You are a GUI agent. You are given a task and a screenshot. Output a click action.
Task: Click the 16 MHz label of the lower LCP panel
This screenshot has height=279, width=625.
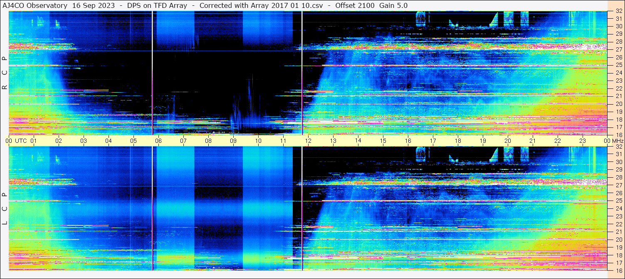pyautogui.click(x=618, y=271)
